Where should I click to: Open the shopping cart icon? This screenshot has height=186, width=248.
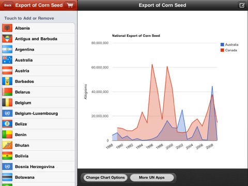pos(70,5)
